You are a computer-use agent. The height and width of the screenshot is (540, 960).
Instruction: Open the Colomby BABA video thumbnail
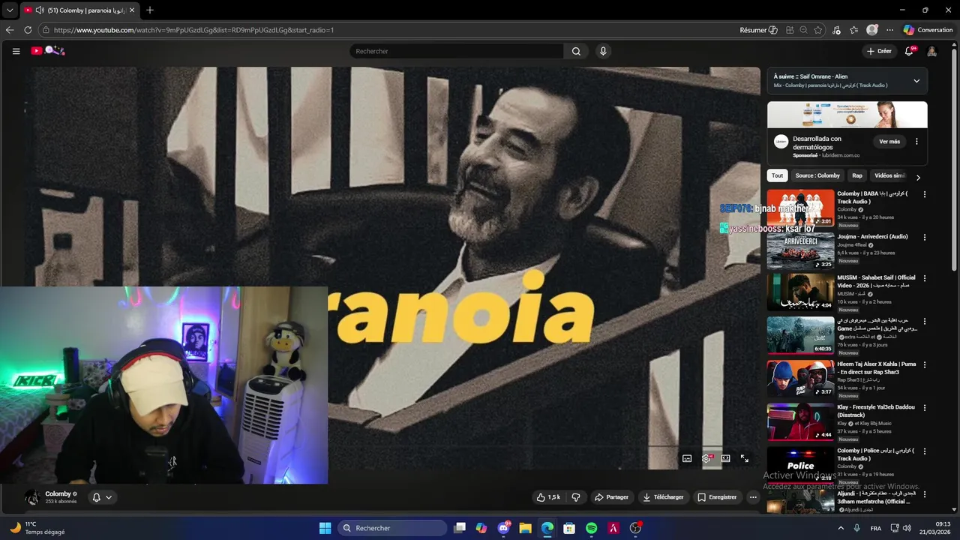coord(800,208)
